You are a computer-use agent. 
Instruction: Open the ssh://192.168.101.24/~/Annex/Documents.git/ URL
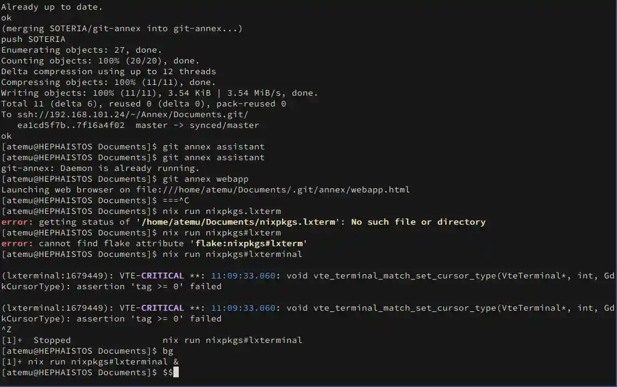click(x=132, y=114)
